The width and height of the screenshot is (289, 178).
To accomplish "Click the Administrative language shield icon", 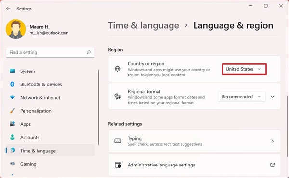I will [x=118, y=165].
